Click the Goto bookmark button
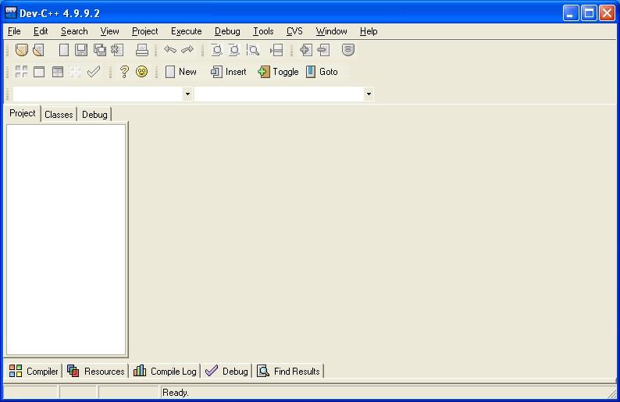 click(x=322, y=72)
